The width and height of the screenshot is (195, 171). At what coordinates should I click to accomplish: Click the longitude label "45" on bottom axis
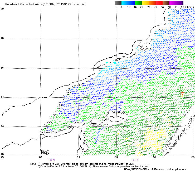coord(2,157)
